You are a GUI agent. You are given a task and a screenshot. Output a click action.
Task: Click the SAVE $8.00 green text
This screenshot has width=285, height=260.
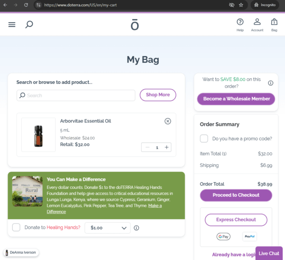233,79
